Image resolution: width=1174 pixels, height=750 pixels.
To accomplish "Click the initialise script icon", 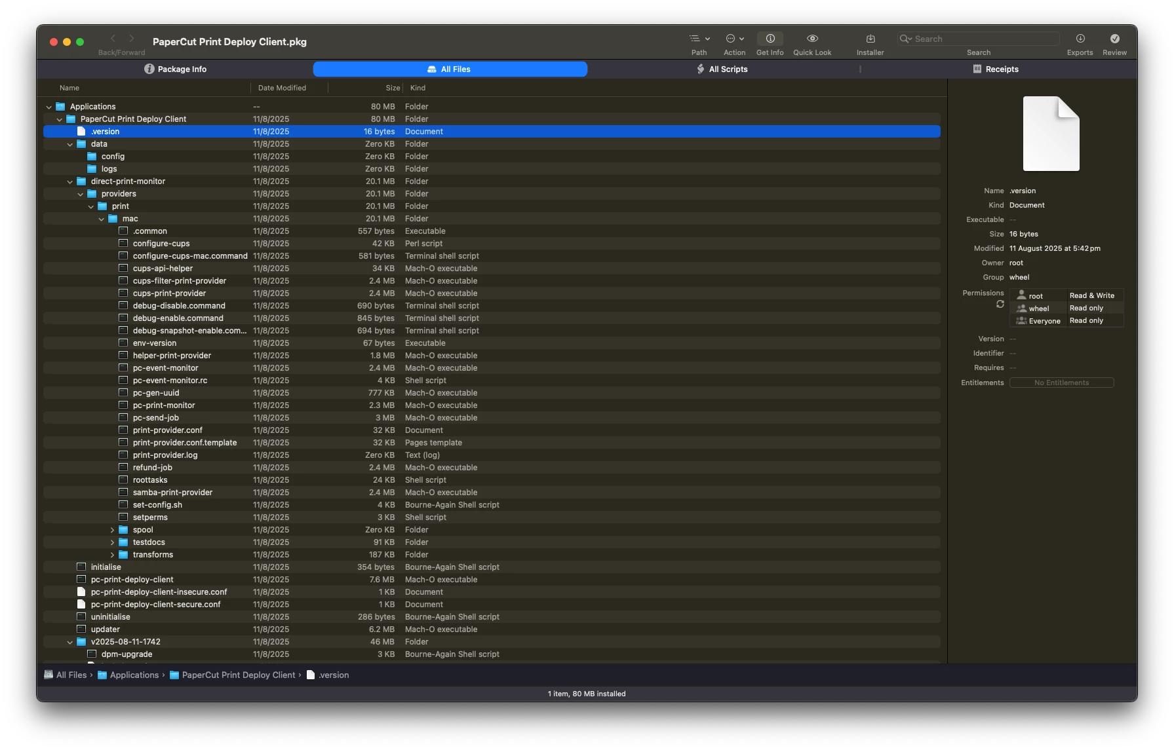I will (x=81, y=567).
